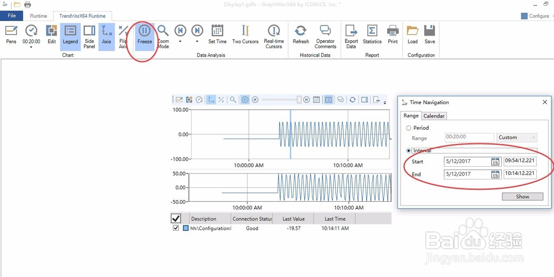554x277 pixels.
Task: Click flip axis icon in chart mini toolbar
Action: point(221,100)
